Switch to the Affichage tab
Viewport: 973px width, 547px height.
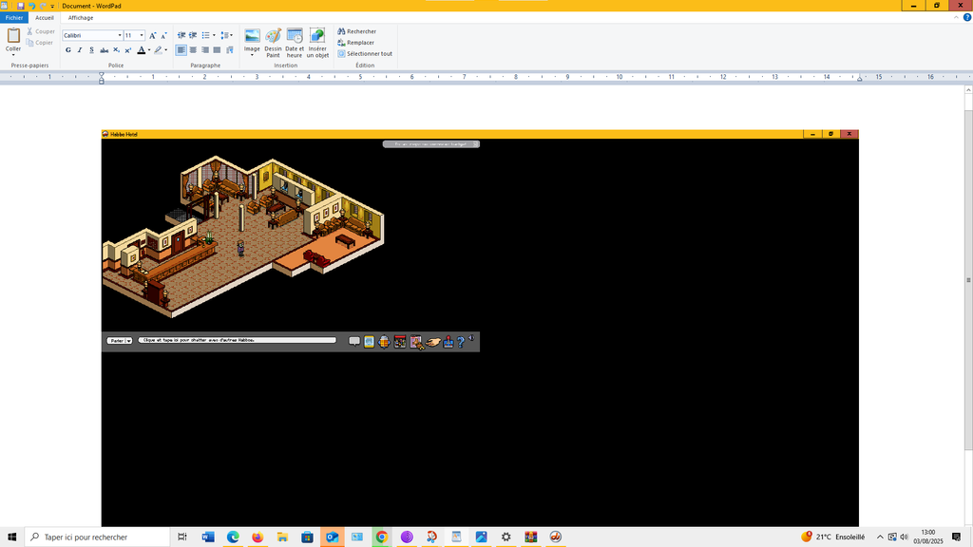[x=80, y=18]
